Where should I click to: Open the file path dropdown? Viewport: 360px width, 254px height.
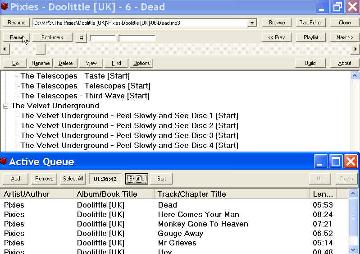pyautogui.click(x=252, y=23)
